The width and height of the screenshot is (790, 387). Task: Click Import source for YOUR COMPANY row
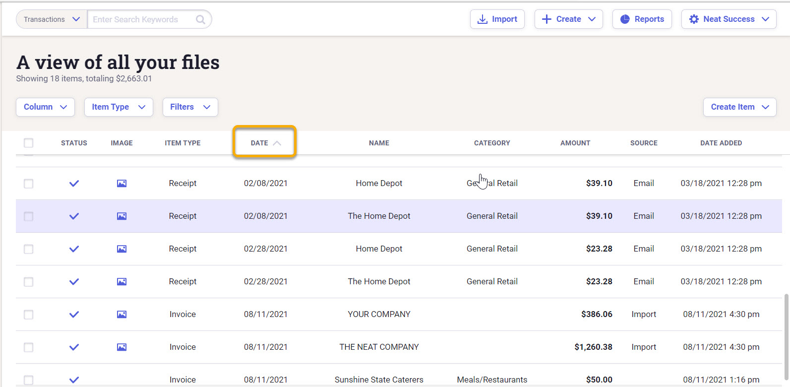644,315
